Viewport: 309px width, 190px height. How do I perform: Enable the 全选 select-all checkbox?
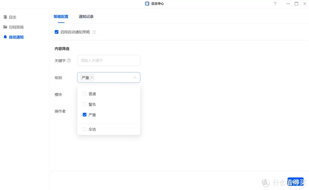(84, 129)
